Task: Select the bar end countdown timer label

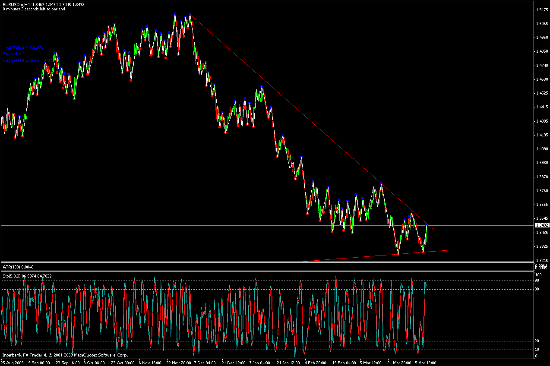Action: (x=34, y=9)
